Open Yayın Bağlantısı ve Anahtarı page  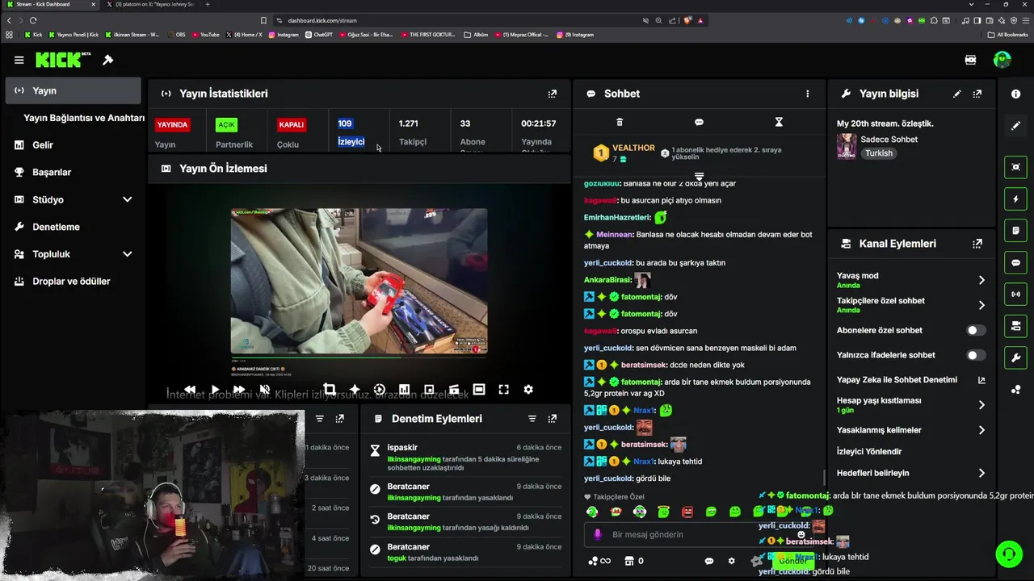pyautogui.click(x=84, y=118)
